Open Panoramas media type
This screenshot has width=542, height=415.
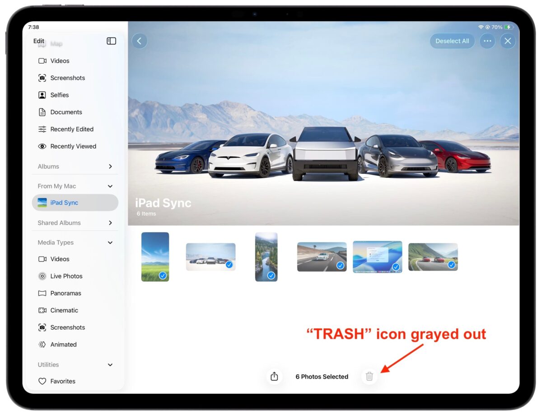pyautogui.click(x=75, y=294)
